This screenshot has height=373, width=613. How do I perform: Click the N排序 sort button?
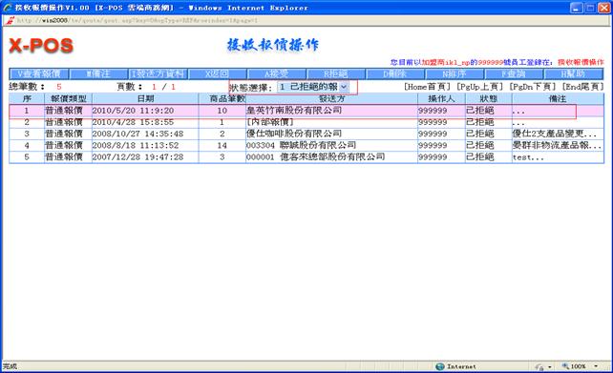[455, 73]
